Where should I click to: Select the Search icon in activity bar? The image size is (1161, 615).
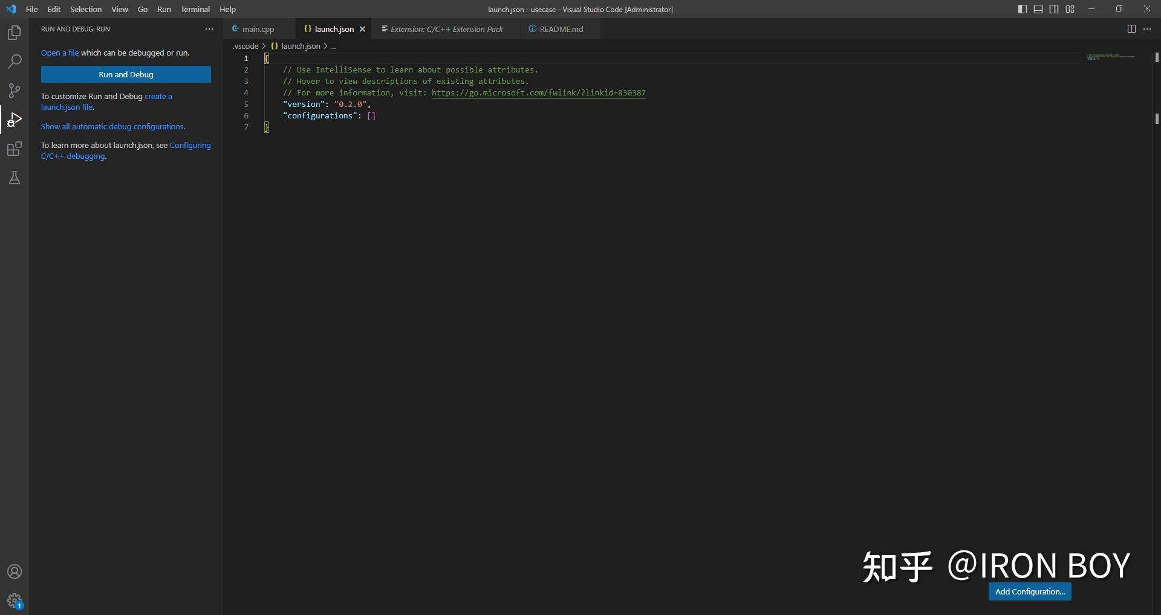click(14, 61)
